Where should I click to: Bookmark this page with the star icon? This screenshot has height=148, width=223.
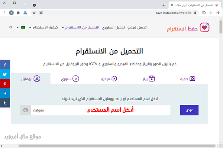click(x=34, y=13)
